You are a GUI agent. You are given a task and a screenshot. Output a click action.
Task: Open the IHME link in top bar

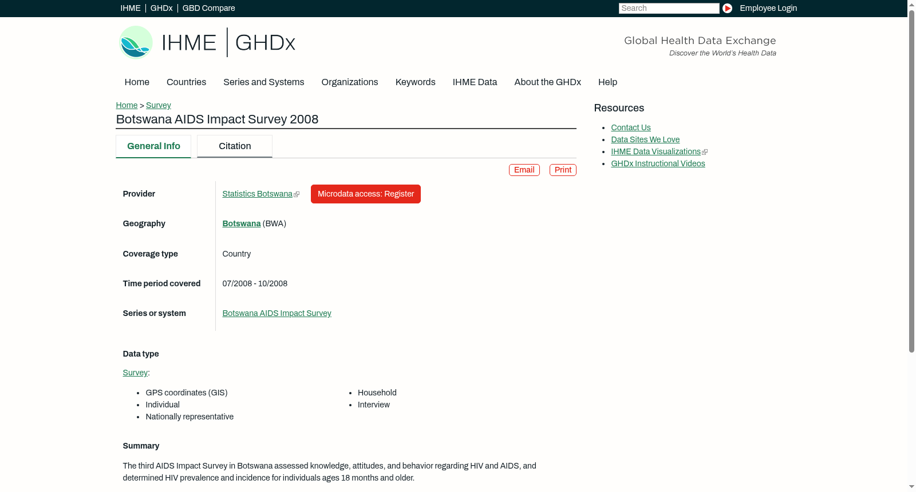pyautogui.click(x=131, y=8)
